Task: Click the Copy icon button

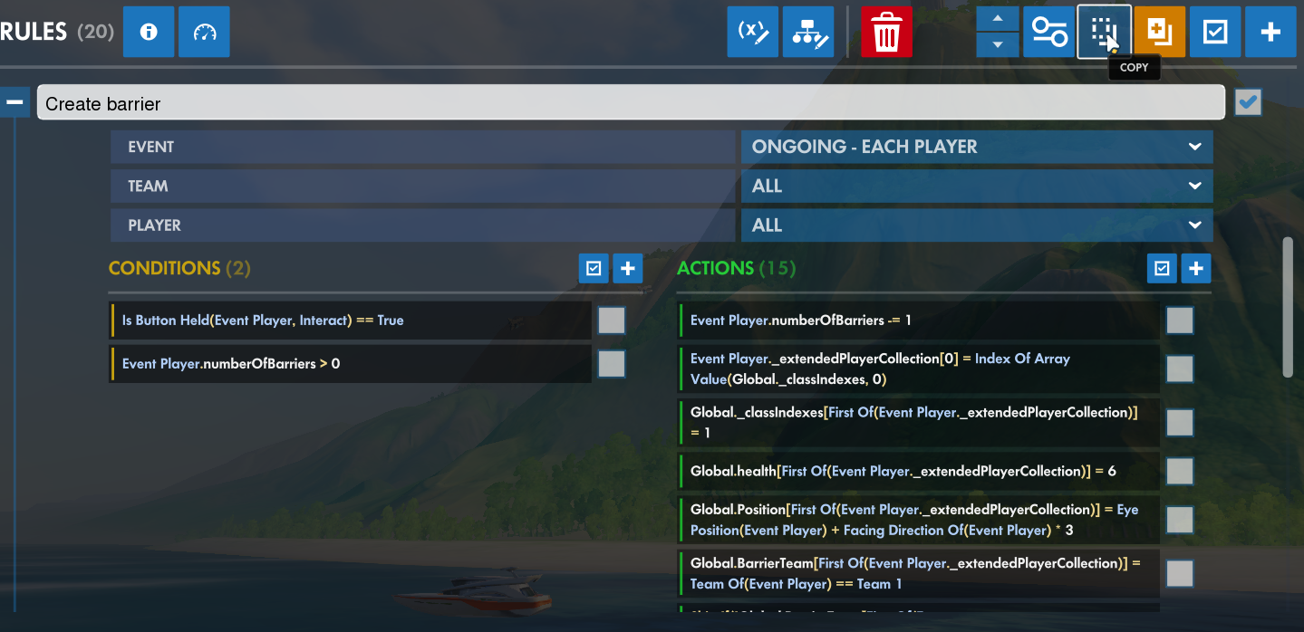Action: pos(1104,32)
